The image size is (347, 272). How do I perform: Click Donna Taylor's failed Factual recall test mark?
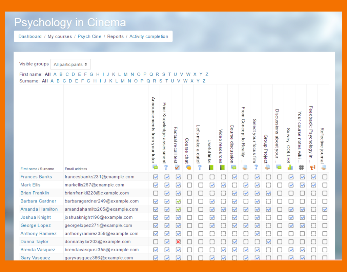coord(178,242)
